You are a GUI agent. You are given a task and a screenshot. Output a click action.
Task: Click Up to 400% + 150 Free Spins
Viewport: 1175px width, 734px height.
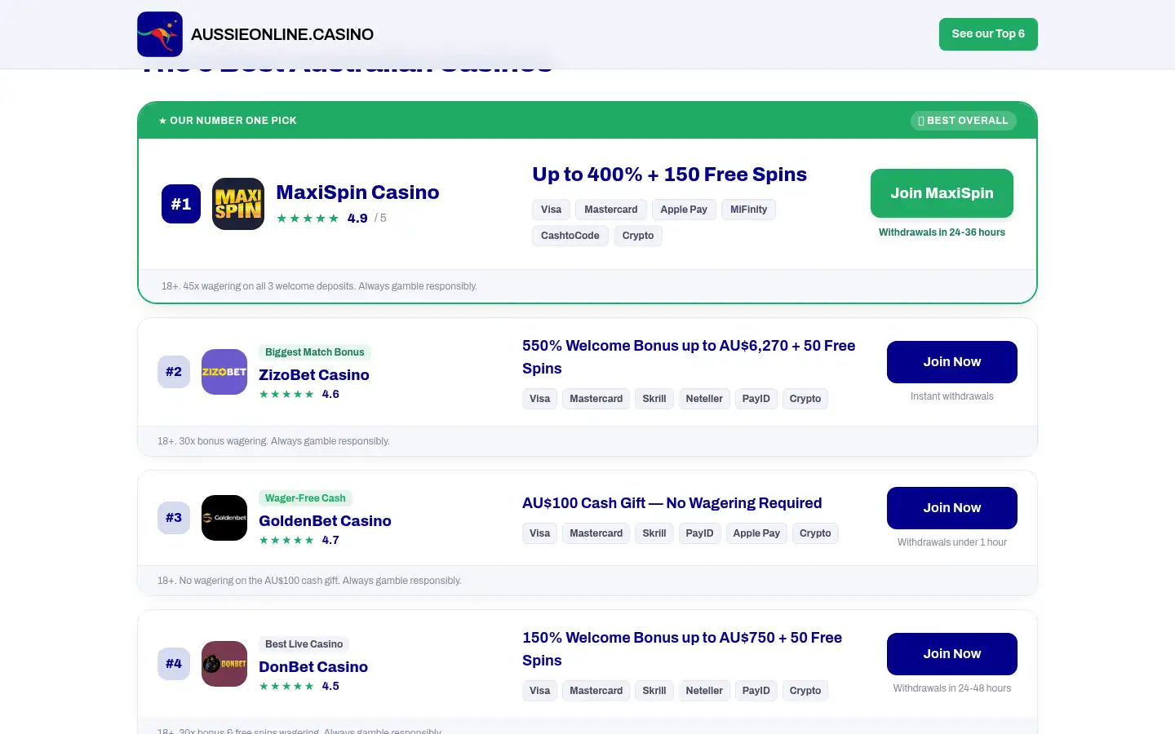[669, 175]
